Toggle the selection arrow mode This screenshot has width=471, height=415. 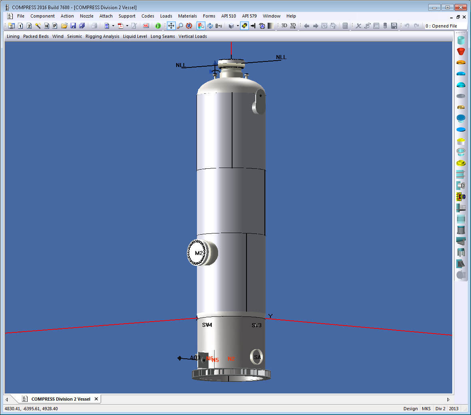pyautogui.click(x=201, y=26)
